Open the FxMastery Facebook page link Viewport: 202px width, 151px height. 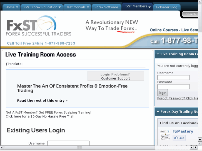[183, 131]
